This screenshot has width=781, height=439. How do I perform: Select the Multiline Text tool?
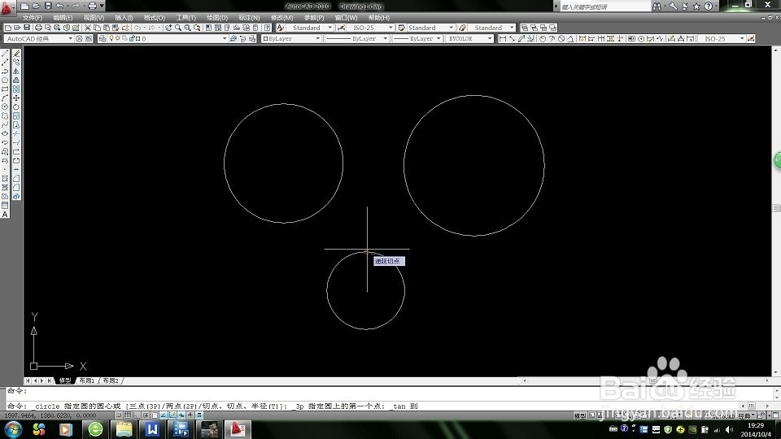pyautogui.click(x=5, y=215)
